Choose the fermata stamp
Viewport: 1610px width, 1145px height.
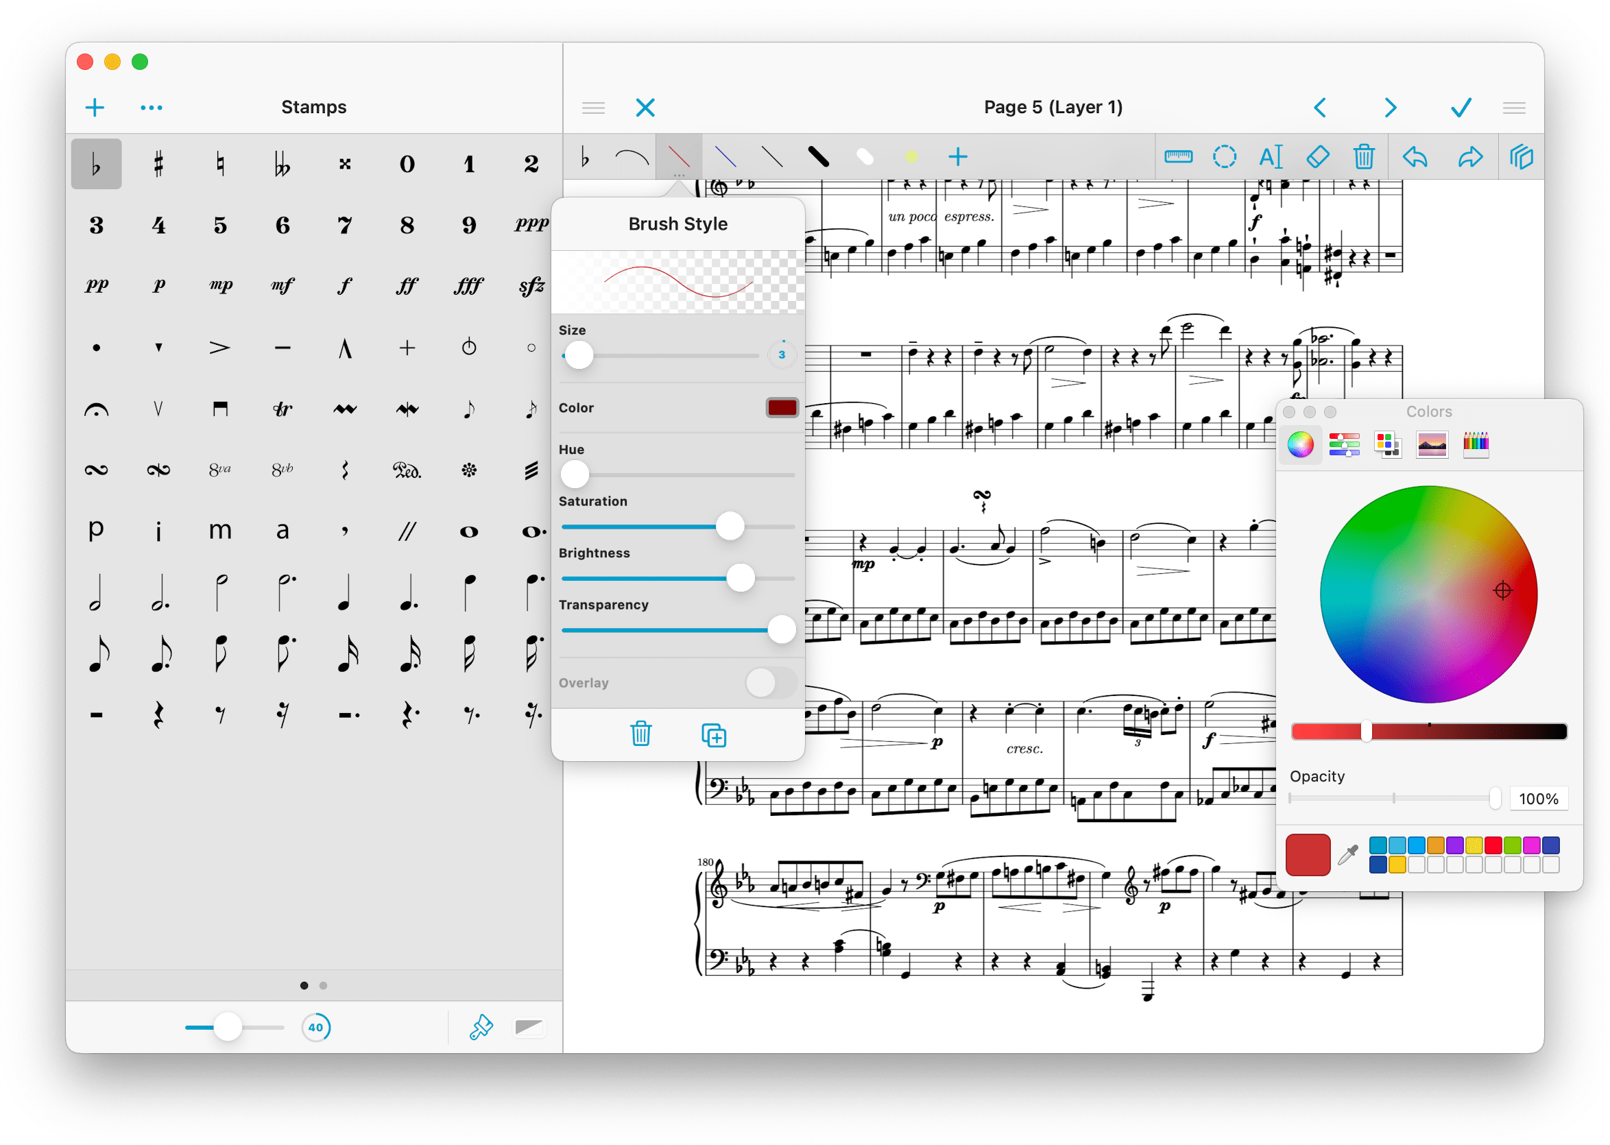coord(96,409)
